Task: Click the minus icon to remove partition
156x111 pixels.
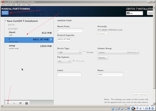Action: pyautogui.click(x=14, y=103)
